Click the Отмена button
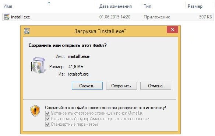 tap(156, 86)
